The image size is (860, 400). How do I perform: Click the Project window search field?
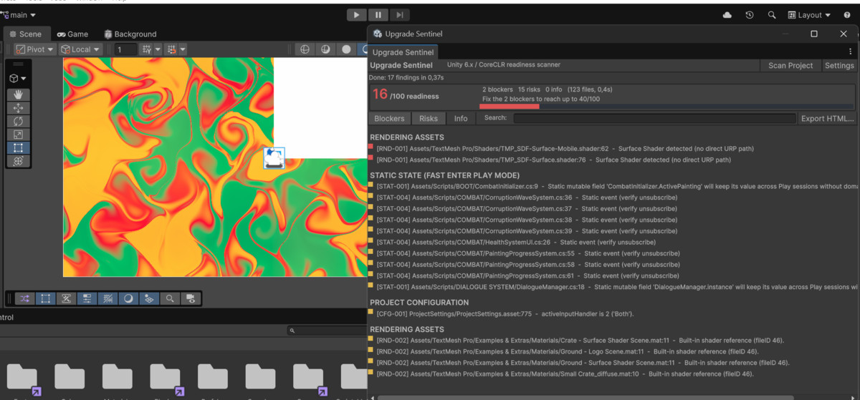point(327,331)
